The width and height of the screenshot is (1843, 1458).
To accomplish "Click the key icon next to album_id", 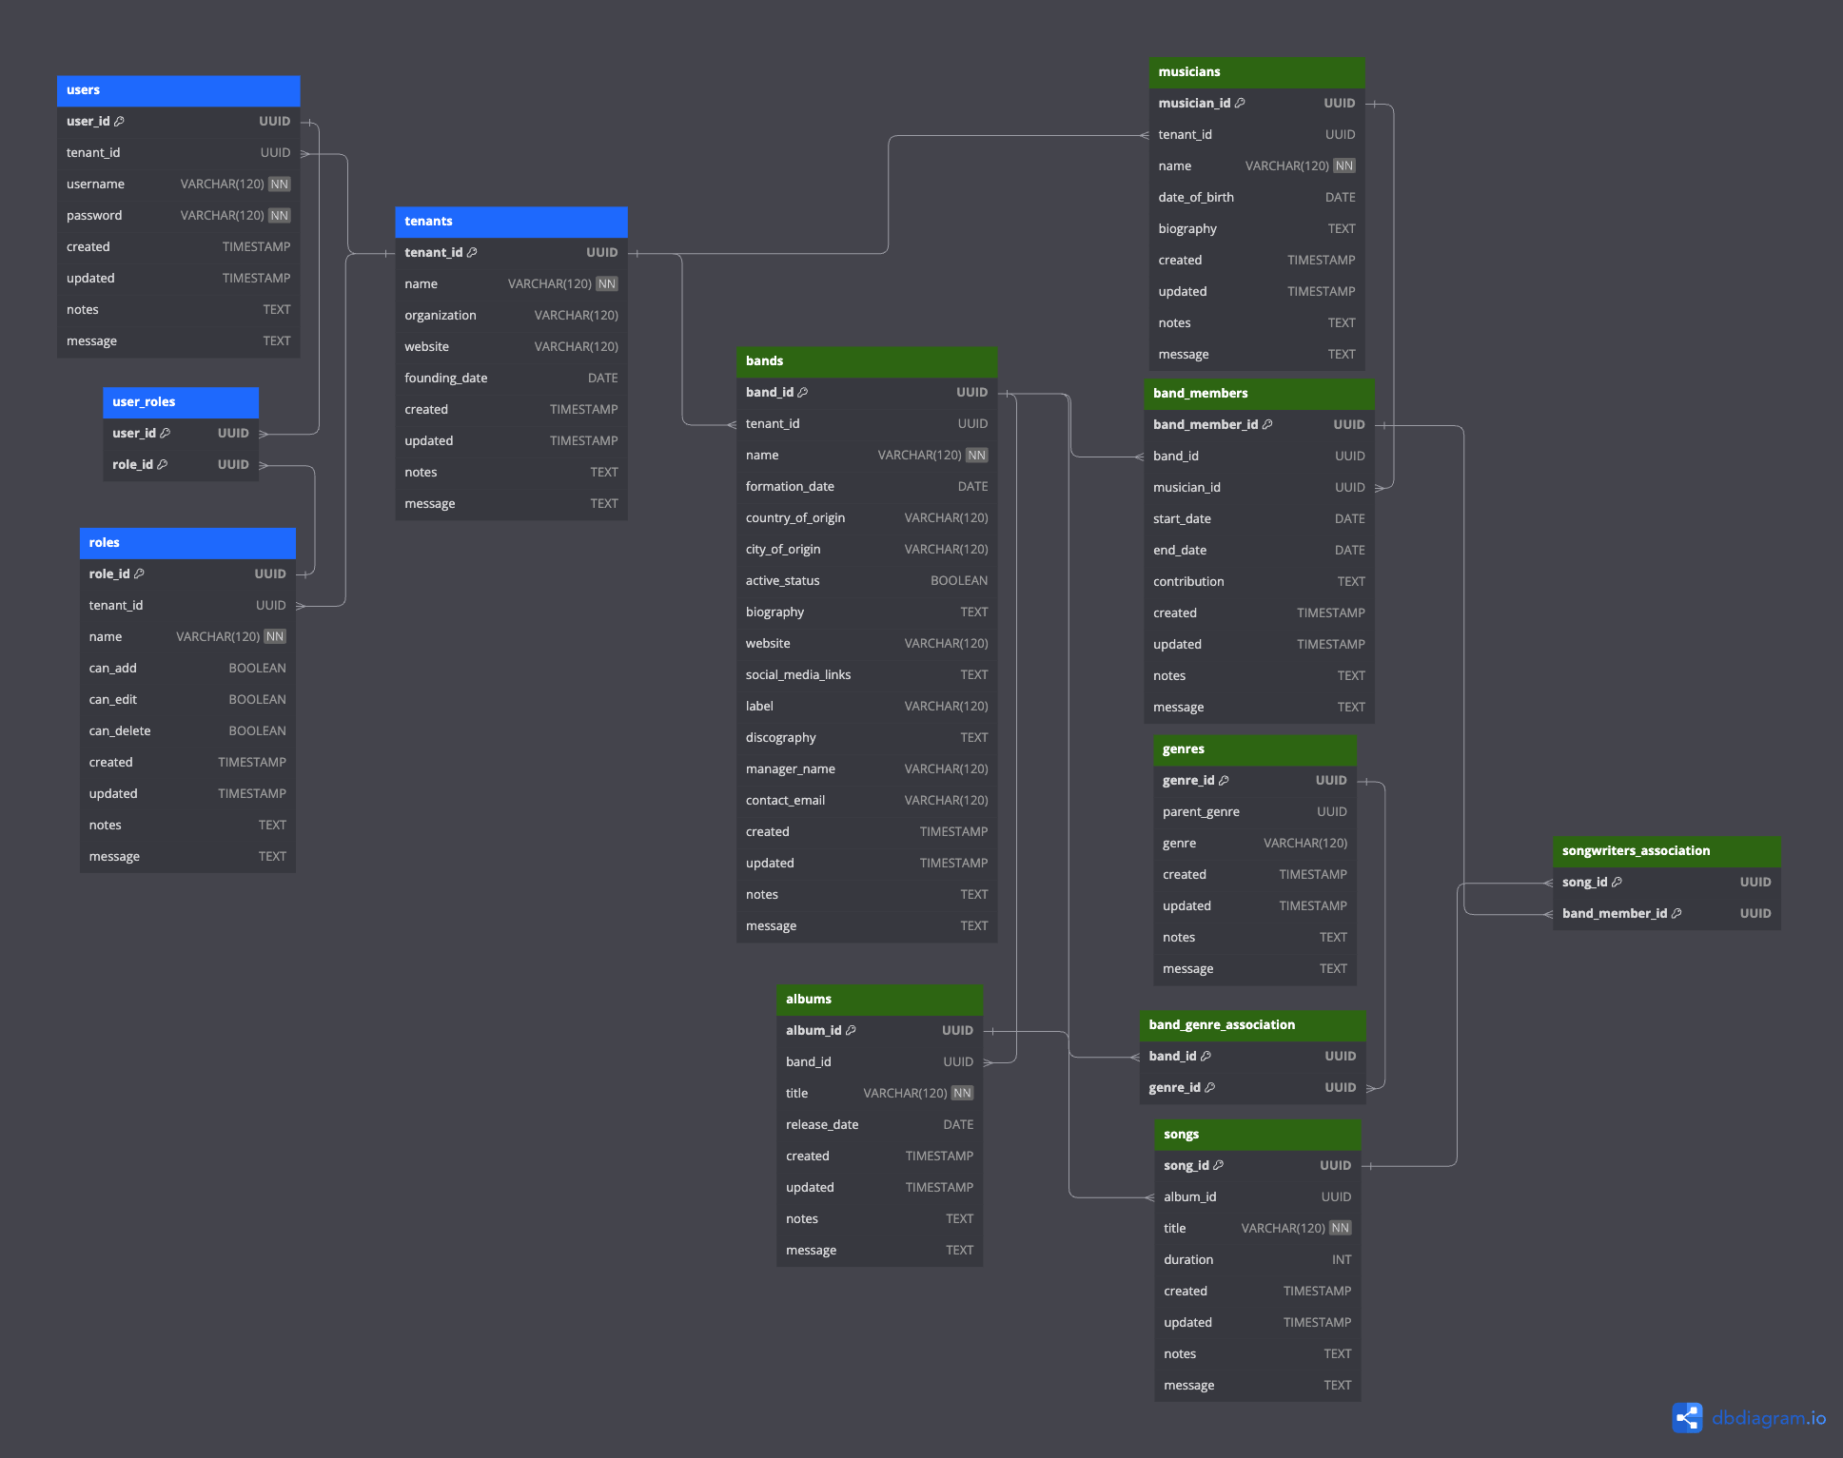I will tap(851, 1031).
